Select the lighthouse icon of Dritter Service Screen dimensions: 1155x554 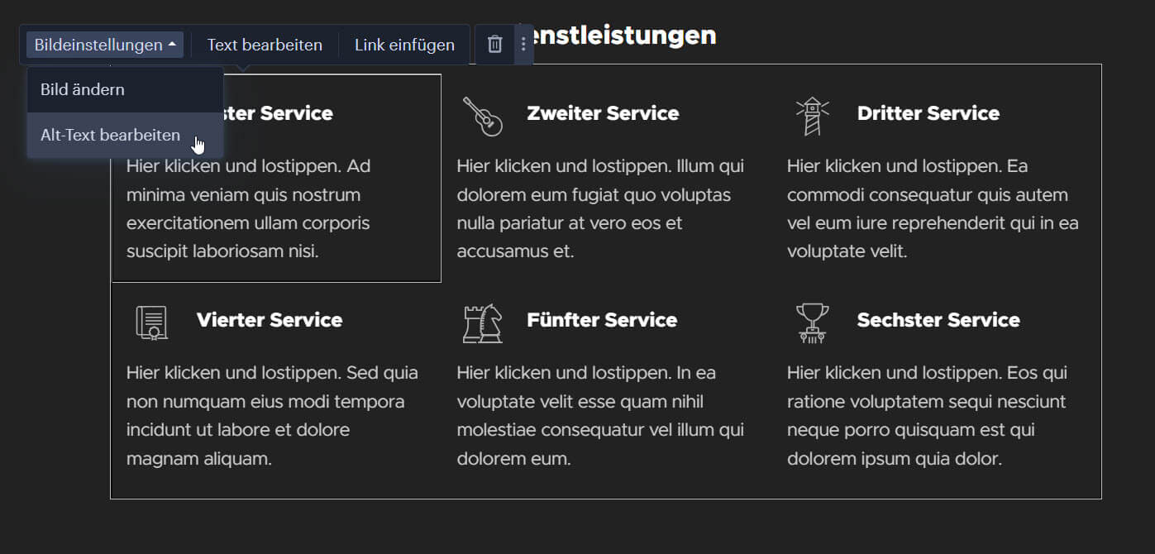(x=813, y=116)
